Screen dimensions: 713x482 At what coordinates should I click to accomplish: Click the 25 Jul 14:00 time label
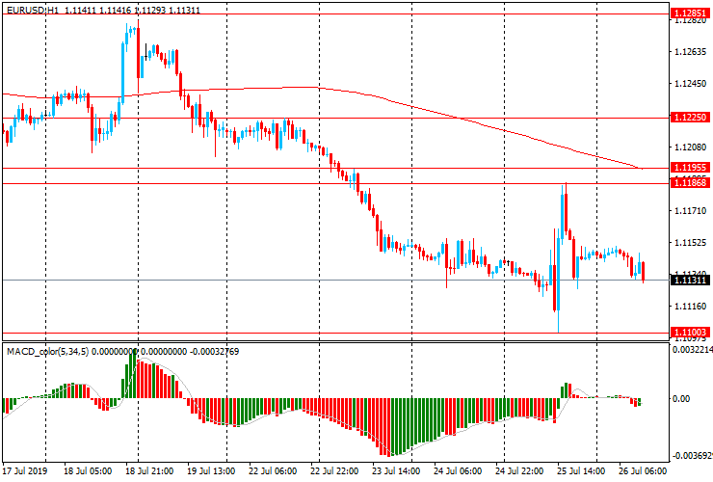click(x=581, y=470)
